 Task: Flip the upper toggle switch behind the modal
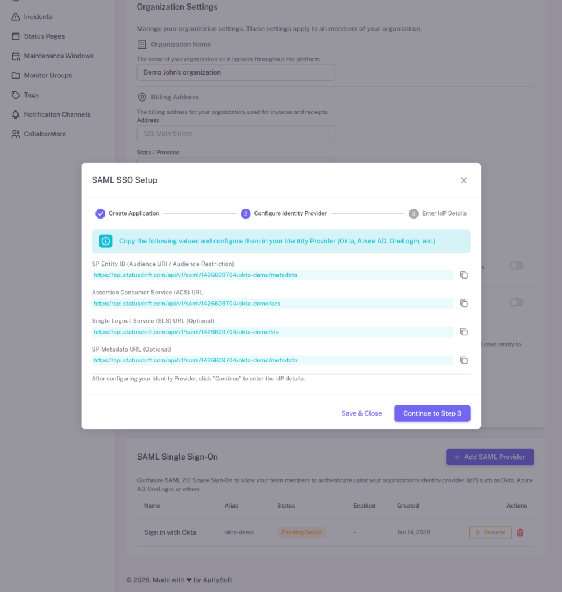point(516,266)
